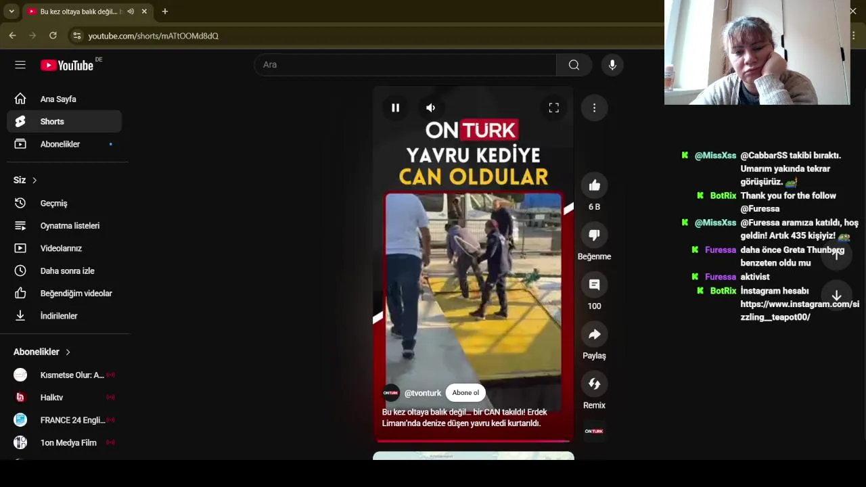Open Halktv subscription channel

(64, 398)
